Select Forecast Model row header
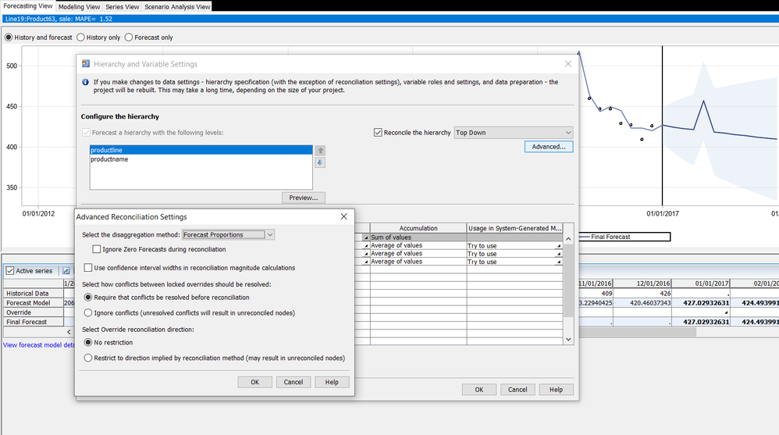Screen dimensions: 779x435 [x=34, y=303]
